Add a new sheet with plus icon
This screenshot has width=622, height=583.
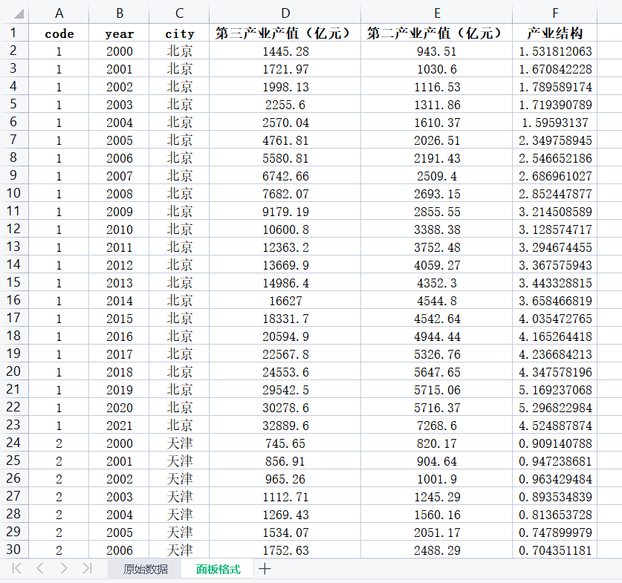click(x=265, y=569)
